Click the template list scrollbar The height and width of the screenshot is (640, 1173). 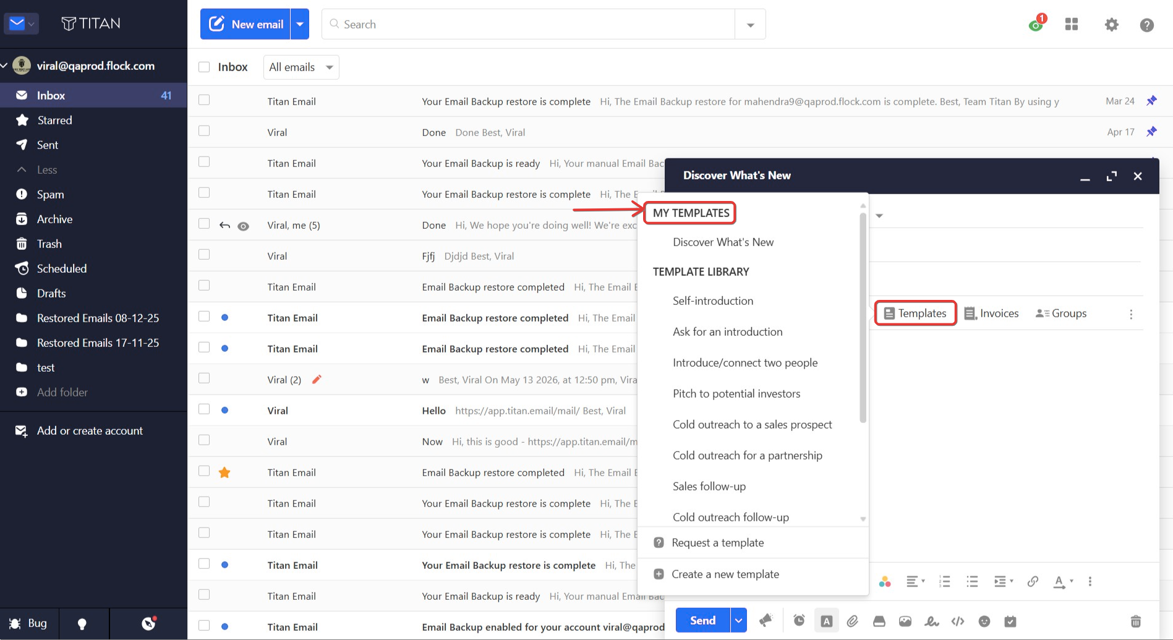coord(863,318)
